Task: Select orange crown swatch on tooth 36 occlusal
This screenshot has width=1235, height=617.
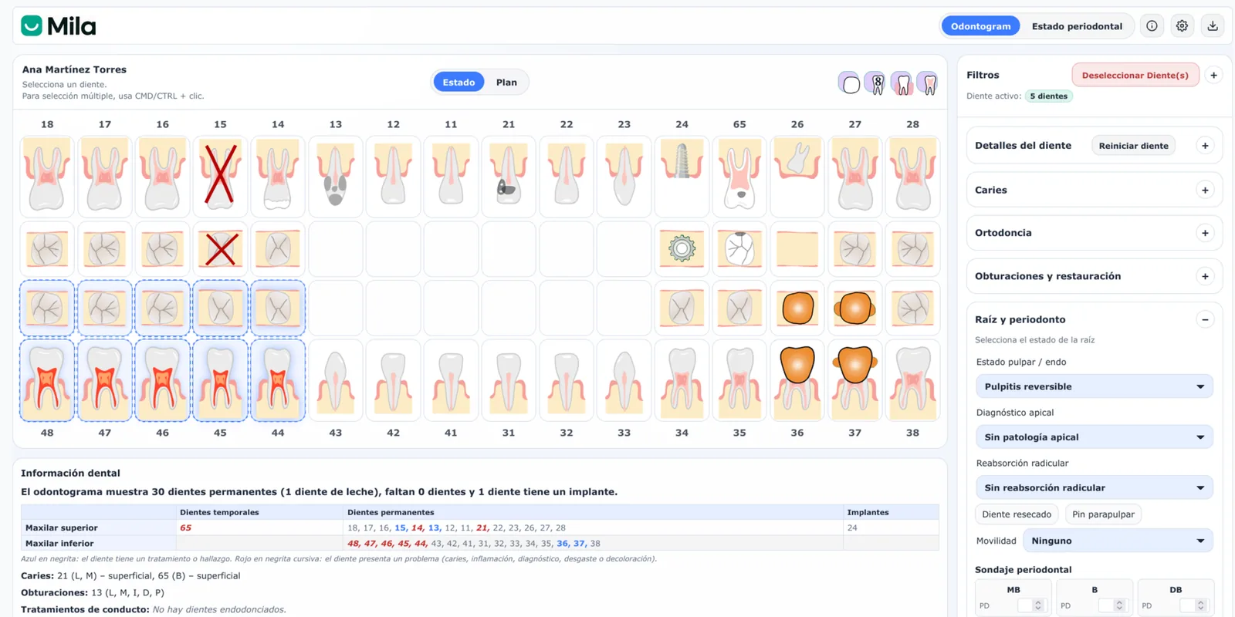Action: [797, 308]
